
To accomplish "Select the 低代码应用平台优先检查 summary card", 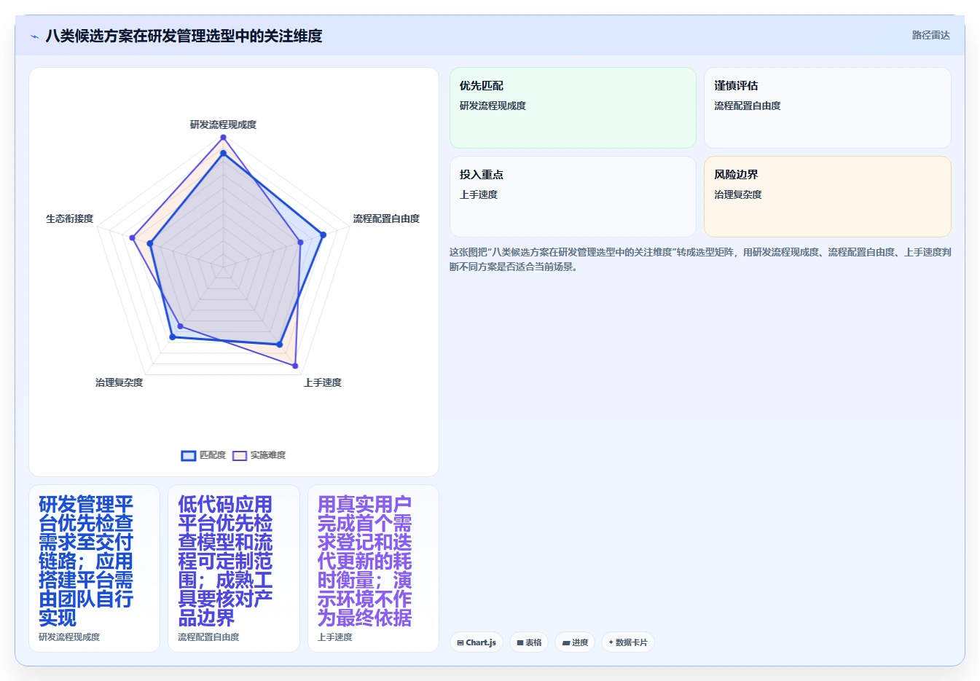I will click(x=234, y=568).
